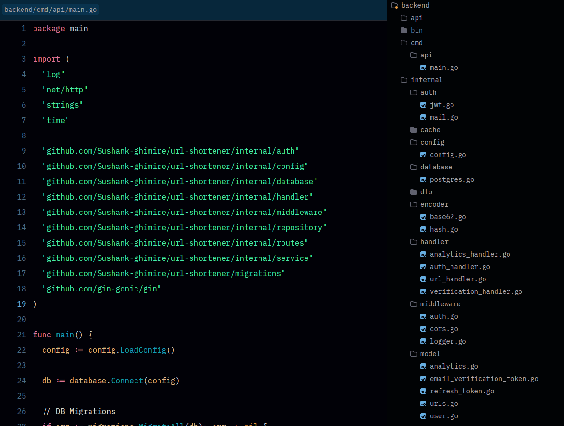Open postgres.go from the tree
Viewport: 564px width, 426px height.
point(452,180)
